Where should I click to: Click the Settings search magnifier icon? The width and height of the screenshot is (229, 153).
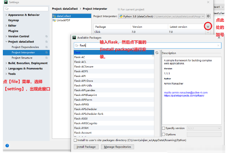[x=7, y=9]
